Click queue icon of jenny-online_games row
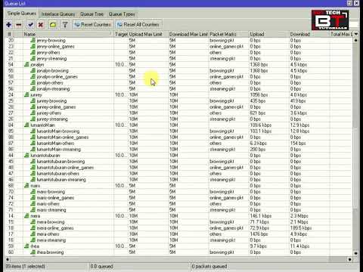Screen dimensions: 363x272 click(x=33, y=46)
